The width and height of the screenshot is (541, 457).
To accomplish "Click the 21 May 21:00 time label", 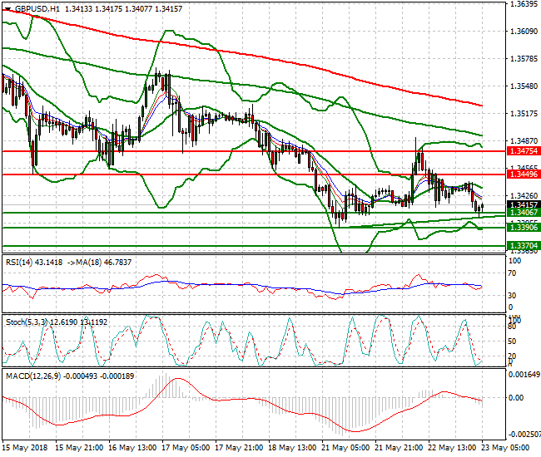I will [399, 448].
